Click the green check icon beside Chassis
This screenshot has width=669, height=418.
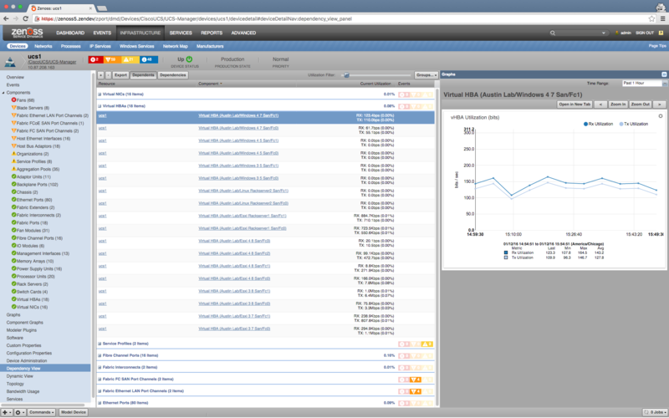tap(13, 192)
